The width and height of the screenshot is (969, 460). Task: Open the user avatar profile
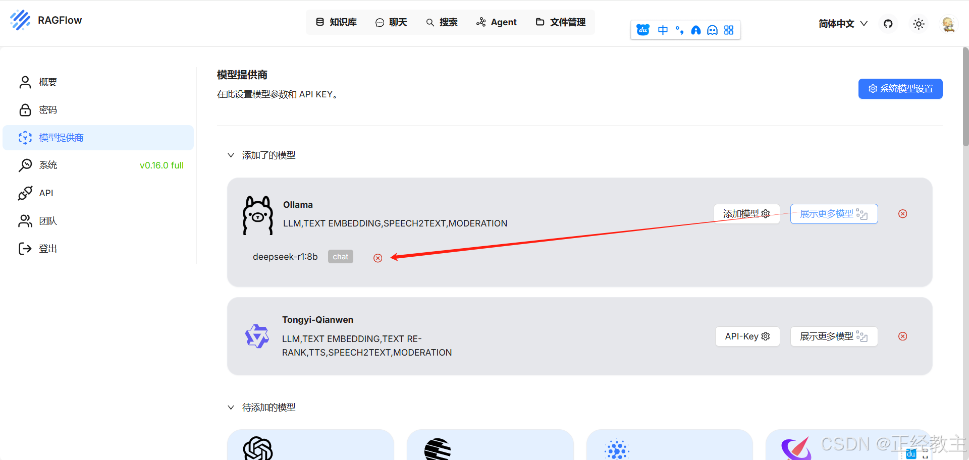tap(948, 24)
